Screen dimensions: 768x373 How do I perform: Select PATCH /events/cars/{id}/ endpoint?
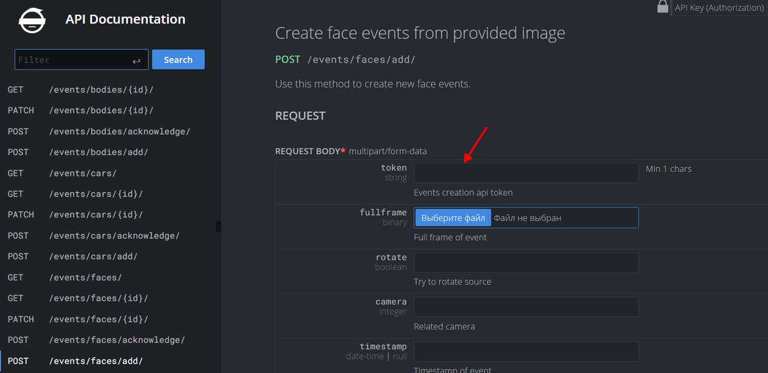tap(95, 215)
